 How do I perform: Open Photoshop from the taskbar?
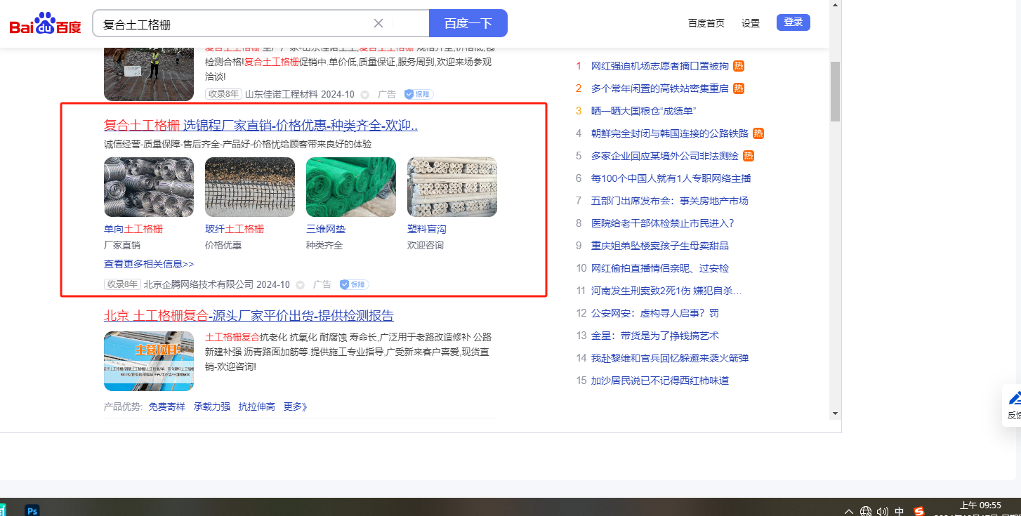(x=32, y=510)
